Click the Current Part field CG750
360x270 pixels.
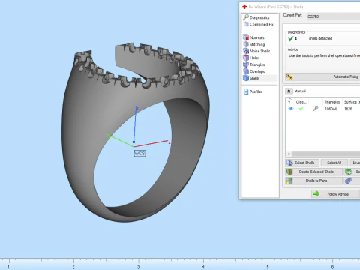[333, 16]
